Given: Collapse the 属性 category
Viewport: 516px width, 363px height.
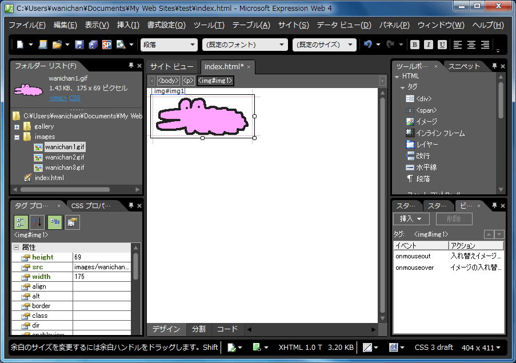Looking at the screenshot, I should click(16, 247).
